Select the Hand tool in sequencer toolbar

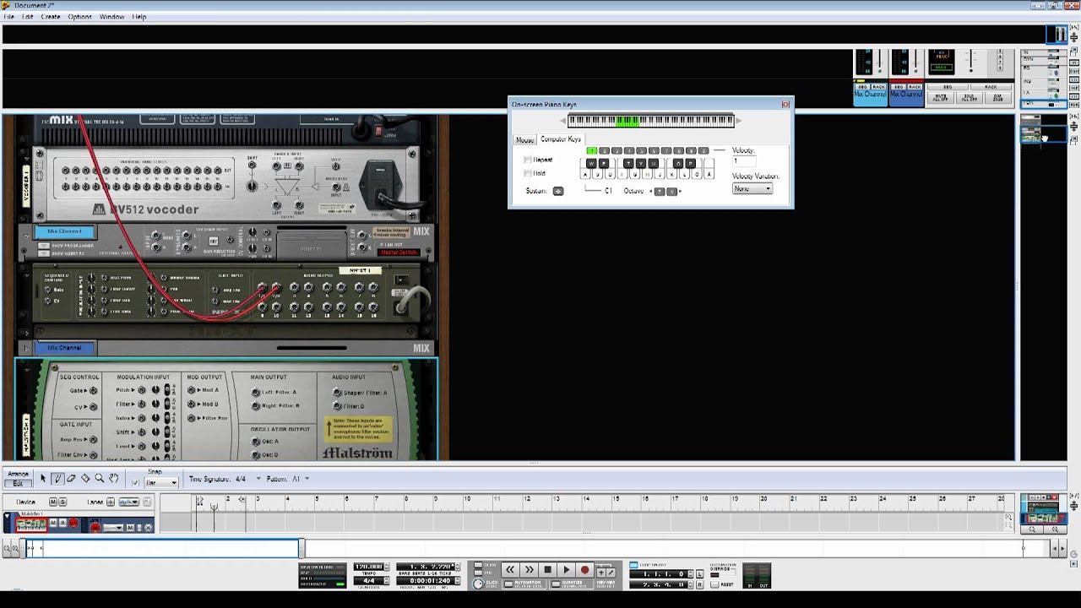[114, 479]
